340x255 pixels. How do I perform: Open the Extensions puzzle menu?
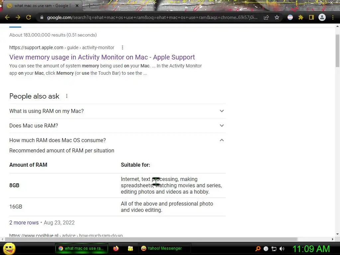pyautogui.click(x=300, y=17)
